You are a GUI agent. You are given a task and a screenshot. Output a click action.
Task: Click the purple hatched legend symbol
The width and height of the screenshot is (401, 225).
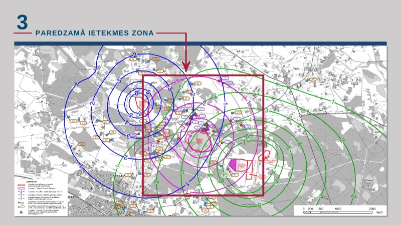coord(21,188)
